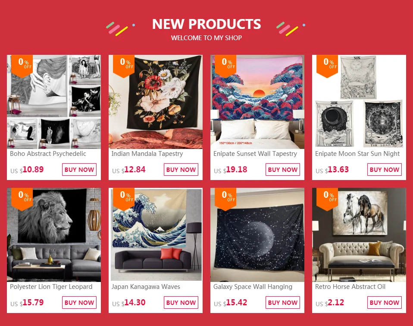The width and height of the screenshot is (413, 326).
Task: Click BUY NOW for Polyester Lion Tiger Leopard
Action: pos(79,303)
